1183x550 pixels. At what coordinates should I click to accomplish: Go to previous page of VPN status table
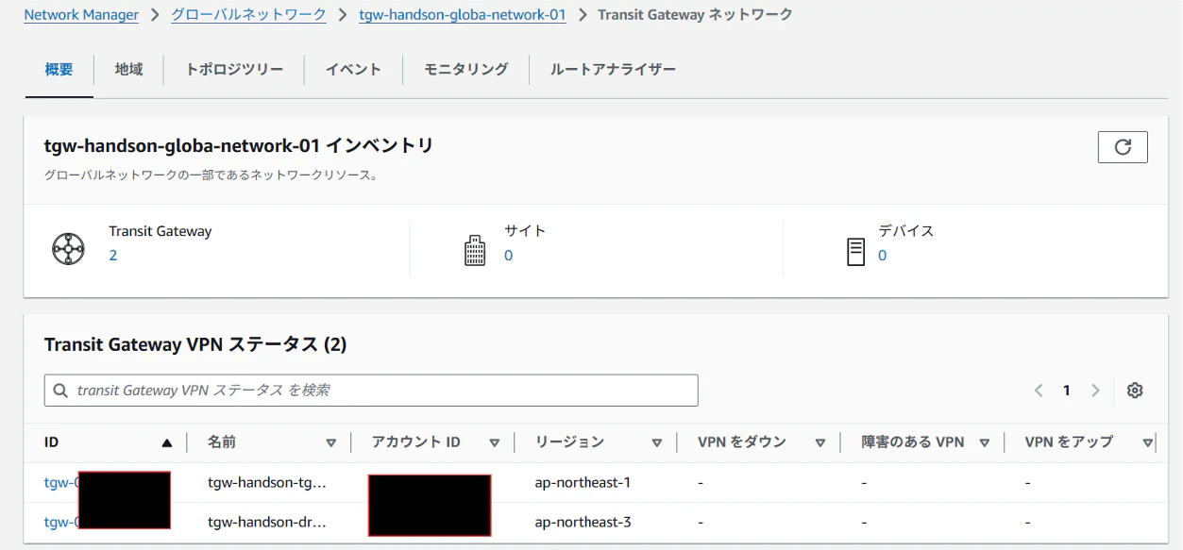pos(1039,391)
